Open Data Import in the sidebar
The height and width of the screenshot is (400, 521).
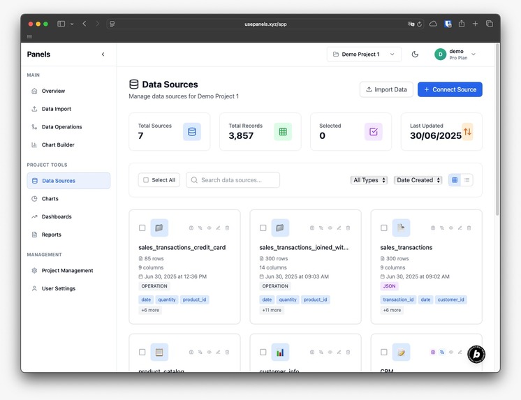click(x=68, y=109)
